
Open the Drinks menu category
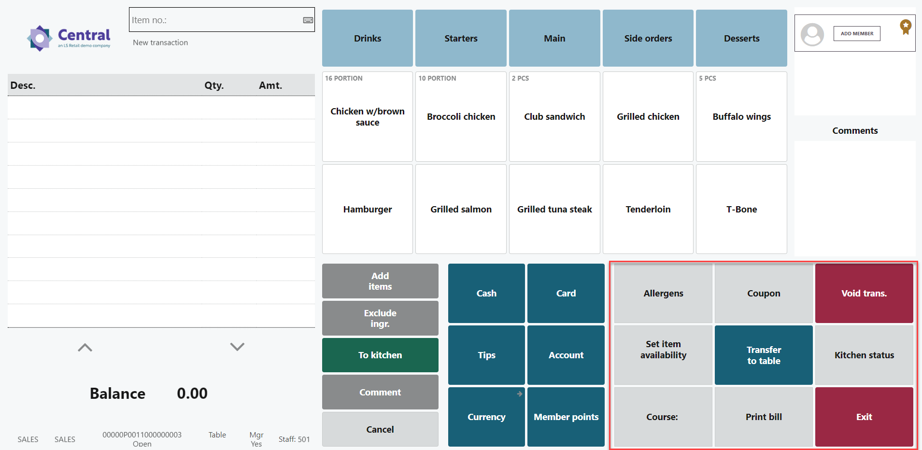tap(367, 38)
